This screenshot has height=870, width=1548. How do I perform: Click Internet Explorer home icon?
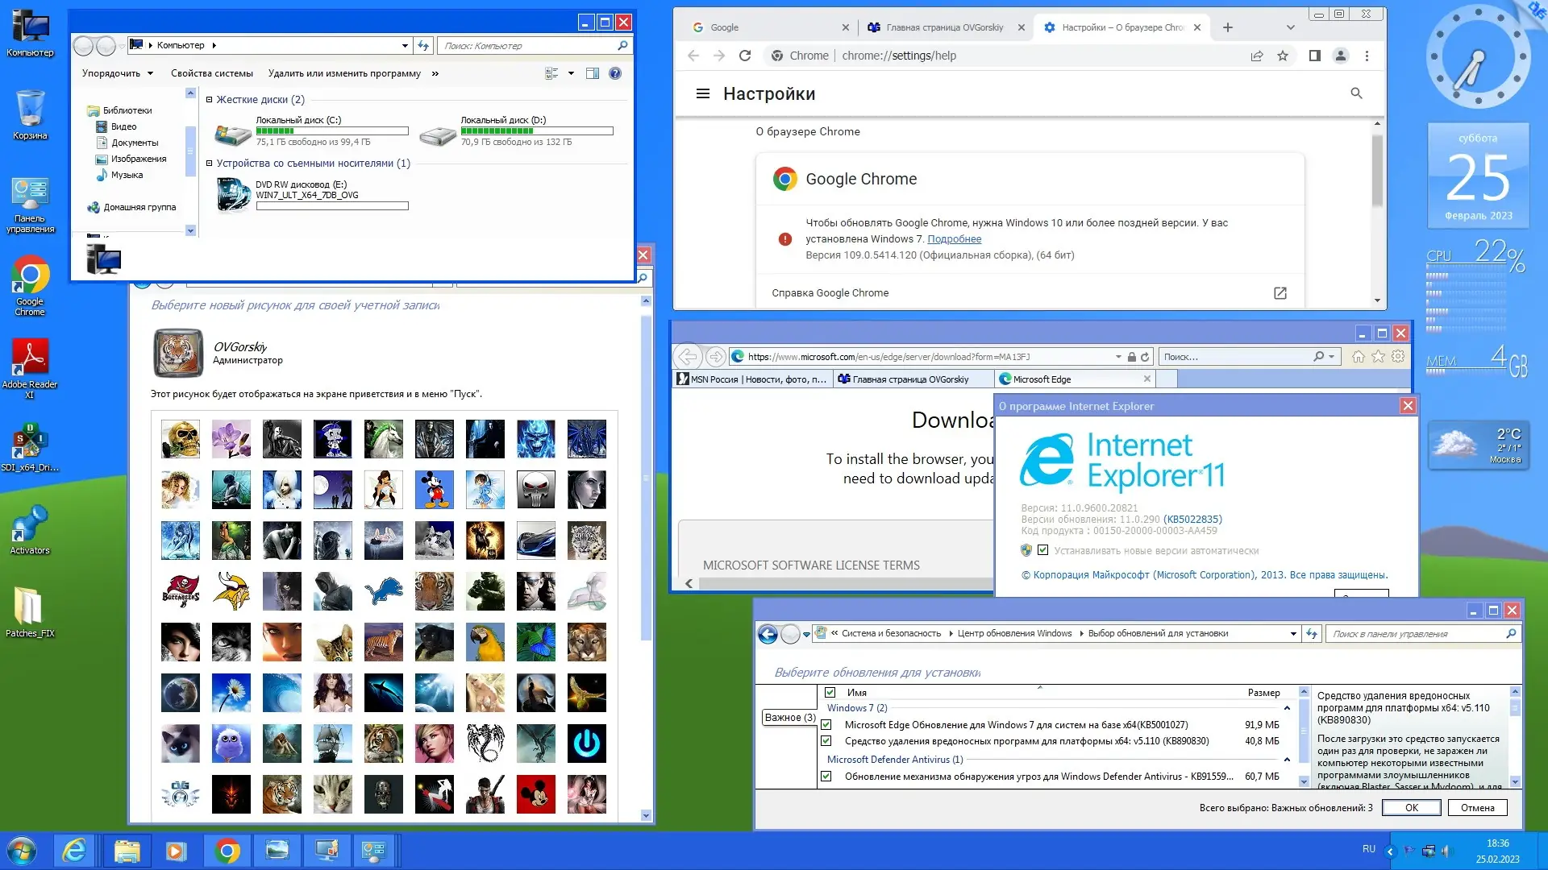tap(1359, 356)
